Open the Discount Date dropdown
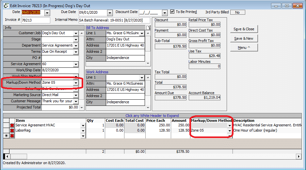Image resolution: width=306 pixels, height=170 pixels. (x=165, y=13)
